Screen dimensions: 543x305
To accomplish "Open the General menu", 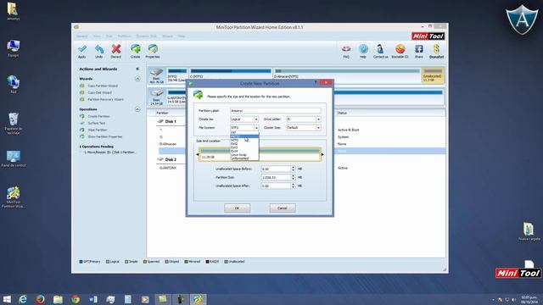I will click(x=82, y=36).
